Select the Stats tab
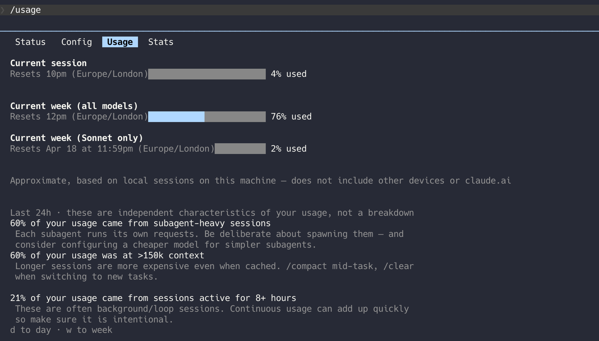Viewport: 599px width, 341px height. point(161,42)
